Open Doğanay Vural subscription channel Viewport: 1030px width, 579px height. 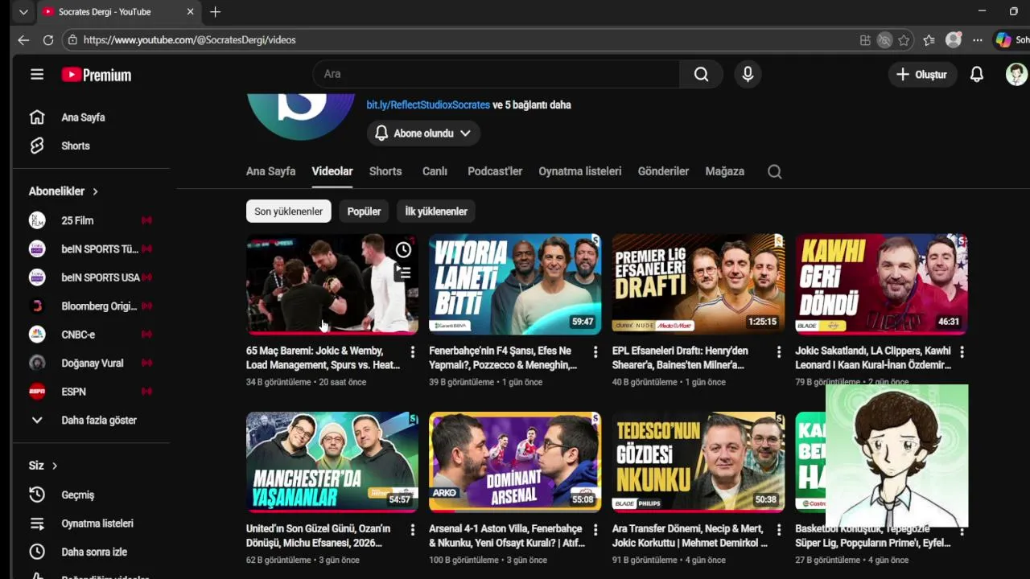tap(91, 363)
